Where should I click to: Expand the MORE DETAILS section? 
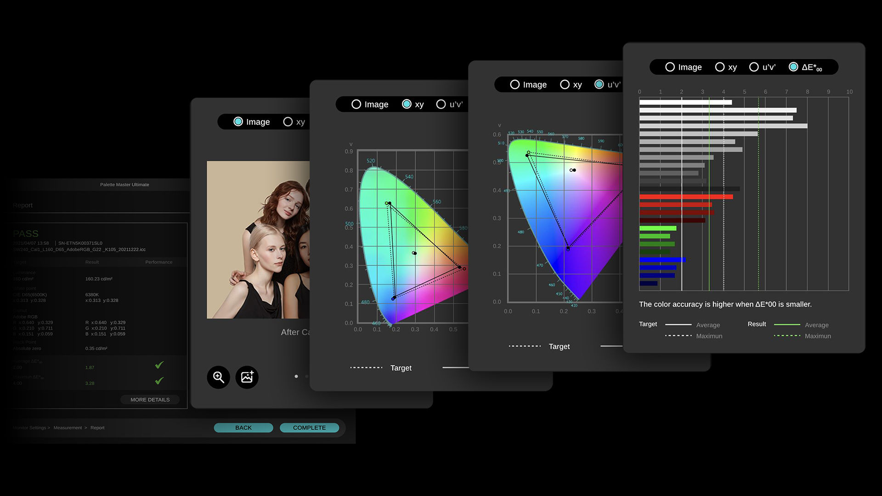[x=150, y=399]
